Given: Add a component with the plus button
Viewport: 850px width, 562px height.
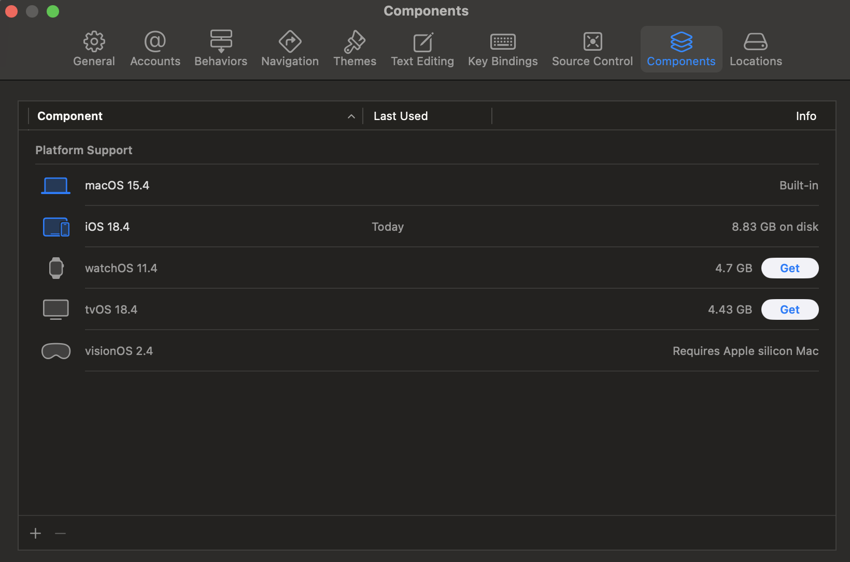Looking at the screenshot, I should [x=35, y=533].
